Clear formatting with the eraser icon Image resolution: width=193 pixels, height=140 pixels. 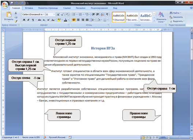[x=67, y=15]
